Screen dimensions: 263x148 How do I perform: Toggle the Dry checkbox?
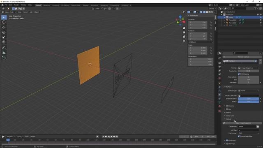[227, 109]
